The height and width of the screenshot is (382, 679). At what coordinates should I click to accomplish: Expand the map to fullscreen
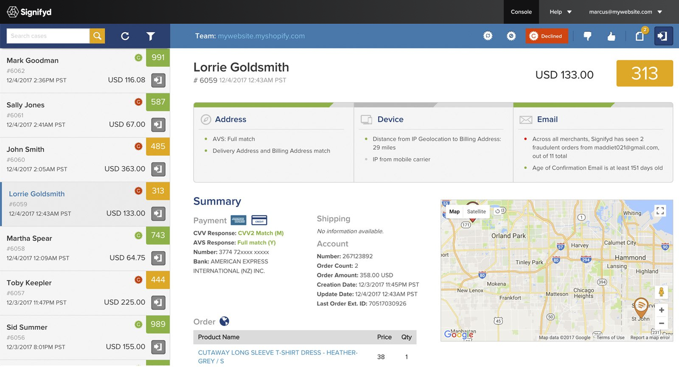(x=661, y=210)
